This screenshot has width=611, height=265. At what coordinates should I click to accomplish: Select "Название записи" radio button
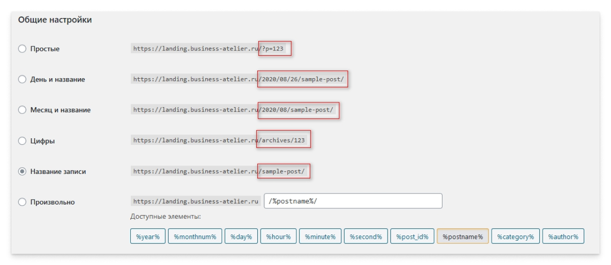click(x=22, y=172)
